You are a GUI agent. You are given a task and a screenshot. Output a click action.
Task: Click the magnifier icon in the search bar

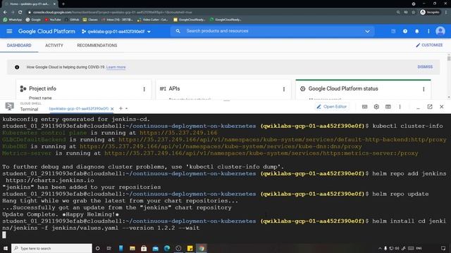pyautogui.click(x=178, y=31)
